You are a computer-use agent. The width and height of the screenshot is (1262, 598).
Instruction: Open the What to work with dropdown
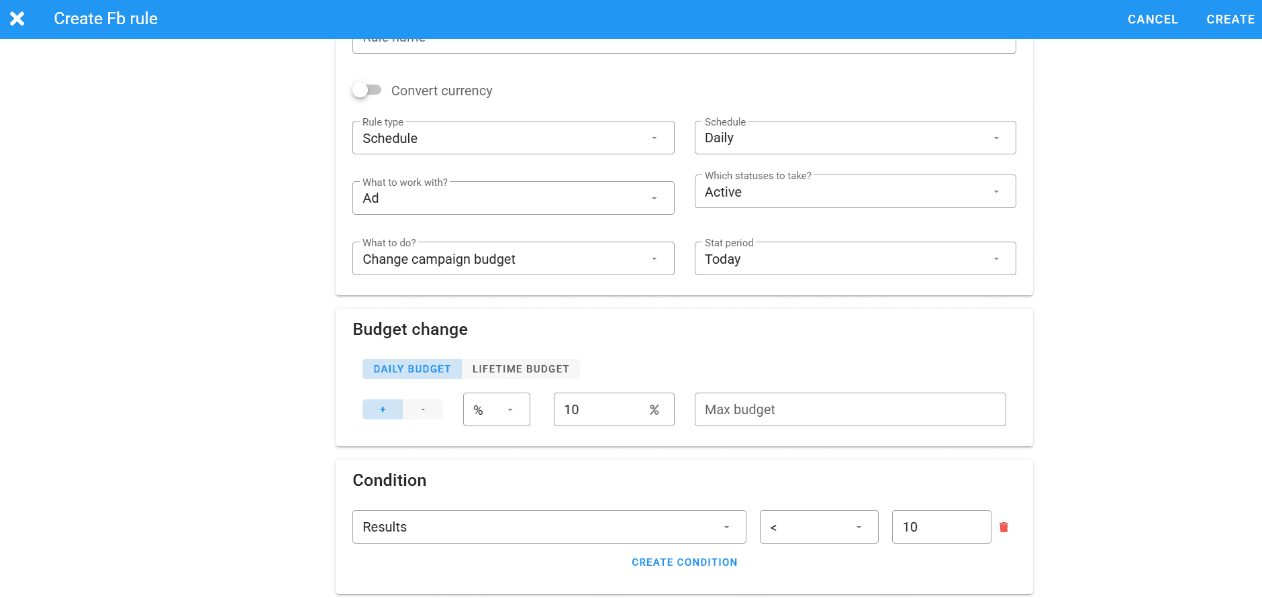[x=513, y=198]
